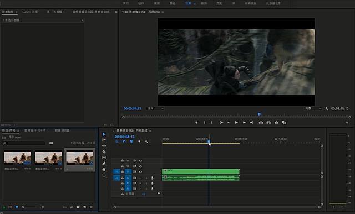The width and height of the screenshot is (355, 214).
Task: Toggle visibility eye of middle video track
Action: (x=140, y=166)
